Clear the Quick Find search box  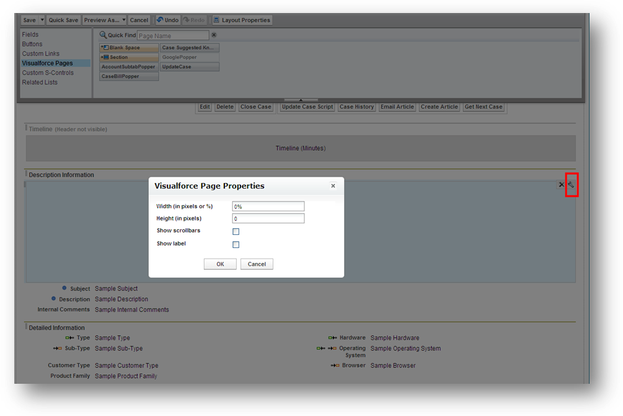pos(214,35)
